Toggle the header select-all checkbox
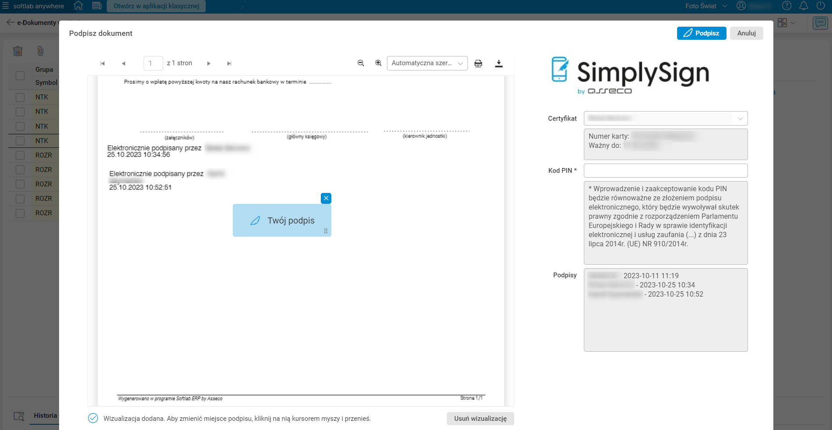This screenshot has height=430, width=832. (x=20, y=76)
